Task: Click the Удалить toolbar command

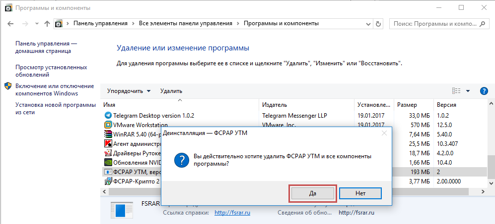Action: pos(171,91)
